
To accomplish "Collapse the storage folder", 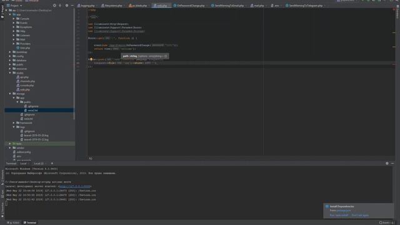I will pyautogui.click(x=10, y=94).
